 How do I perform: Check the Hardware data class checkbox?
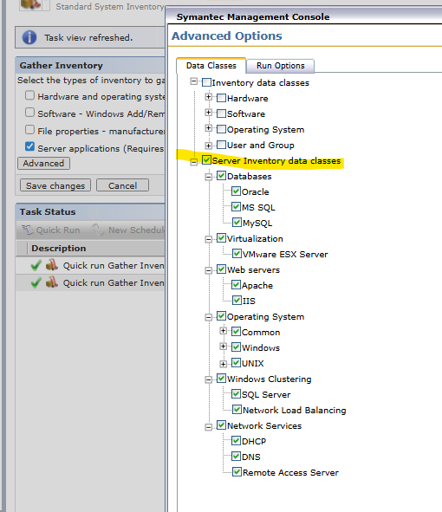[221, 98]
